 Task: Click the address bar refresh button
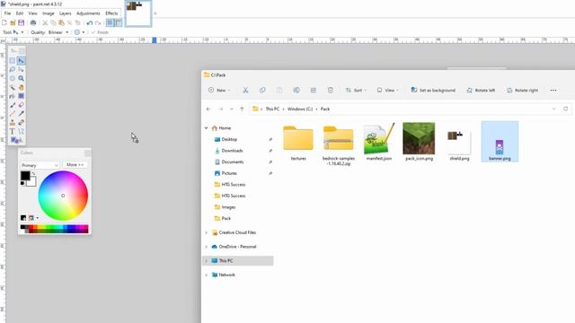coord(565,109)
